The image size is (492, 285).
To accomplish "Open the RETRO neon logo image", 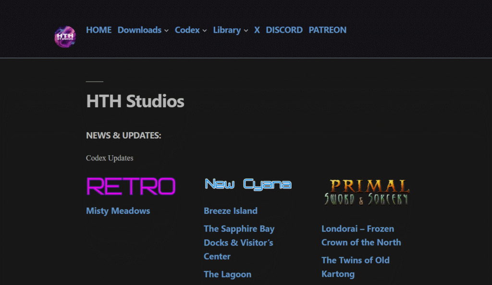I will coord(131,186).
